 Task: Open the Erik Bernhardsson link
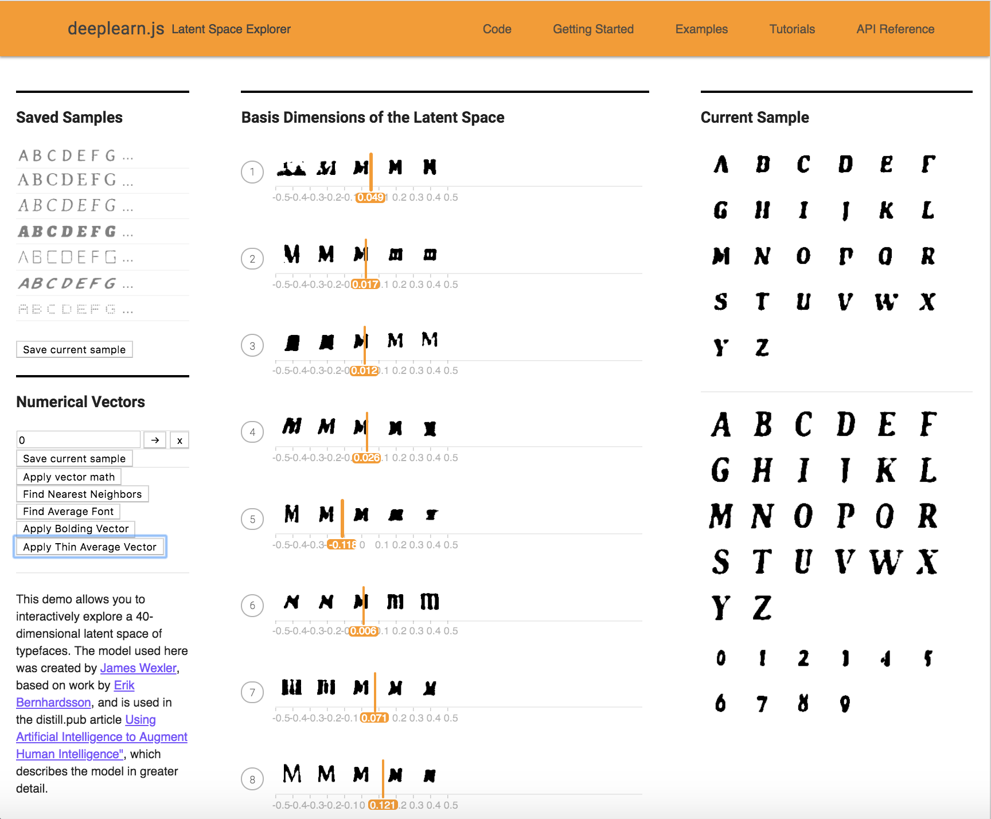point(124,685)
